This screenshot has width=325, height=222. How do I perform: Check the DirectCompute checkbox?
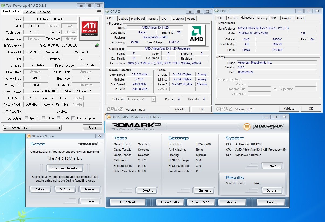tap(73, 118)
